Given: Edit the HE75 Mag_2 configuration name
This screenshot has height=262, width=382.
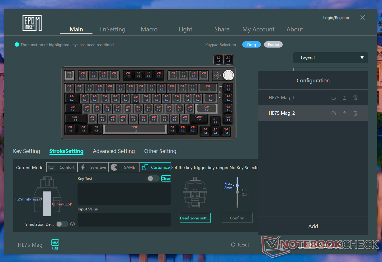Looking at the screenshot, I should pos(333,113).
